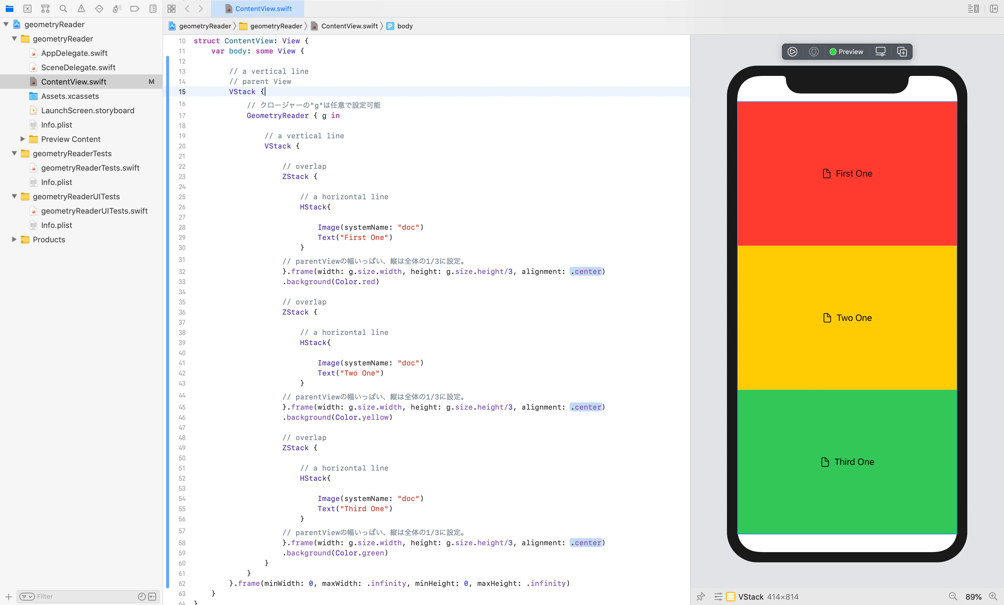Click Color.red on line 33

[x=355, y=281]
